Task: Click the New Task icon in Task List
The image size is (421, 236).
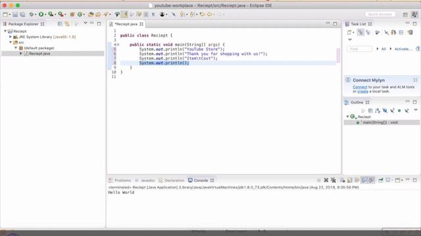Action: (x=349, y=32)
